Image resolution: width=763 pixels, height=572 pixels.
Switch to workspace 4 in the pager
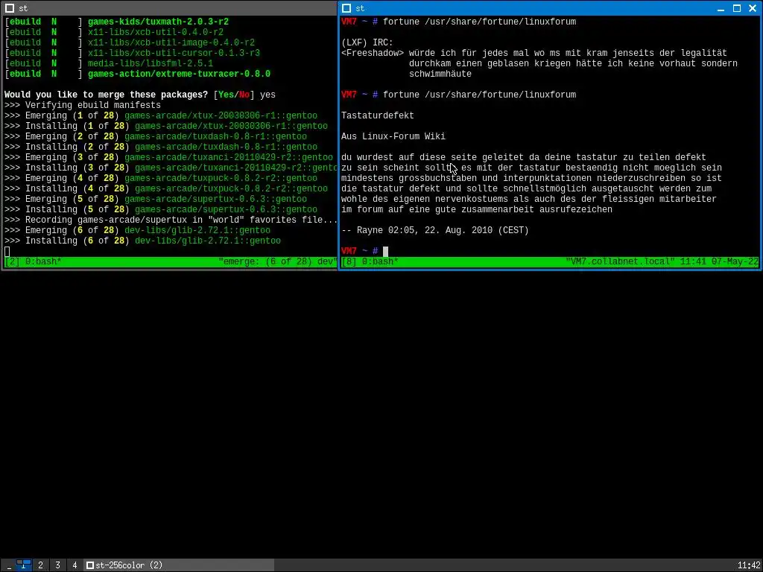[x=75, y=565]
